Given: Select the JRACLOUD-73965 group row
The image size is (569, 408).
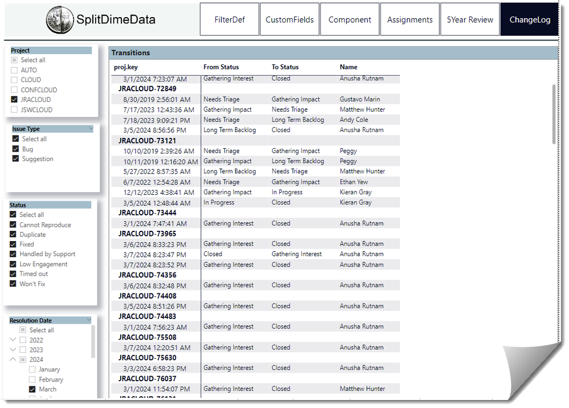Looking at the screenshot, I should (256, 234).
